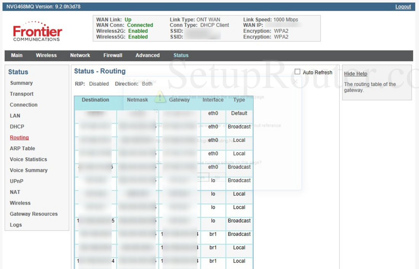Go to the Firewall tab
419x269 pixels.
pos(113,55)
